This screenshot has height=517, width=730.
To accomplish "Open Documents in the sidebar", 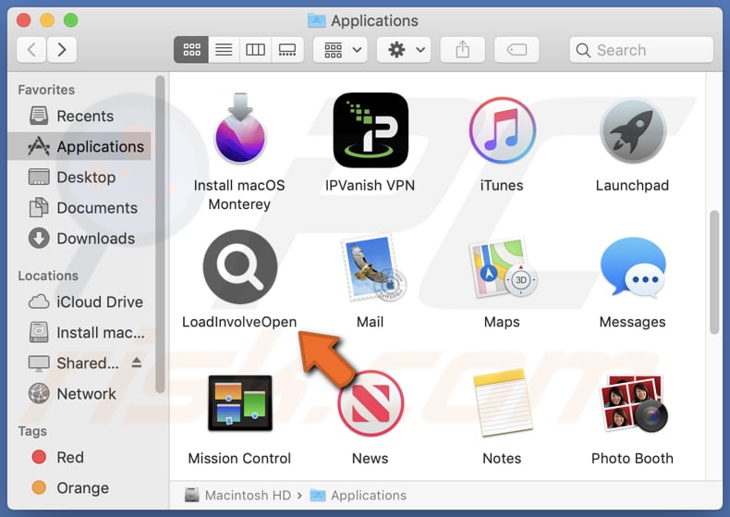I will (79, 208).
